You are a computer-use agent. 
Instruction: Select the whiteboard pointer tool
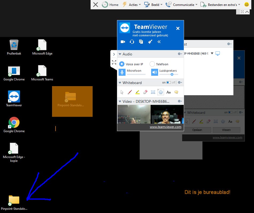pos(122,92)
